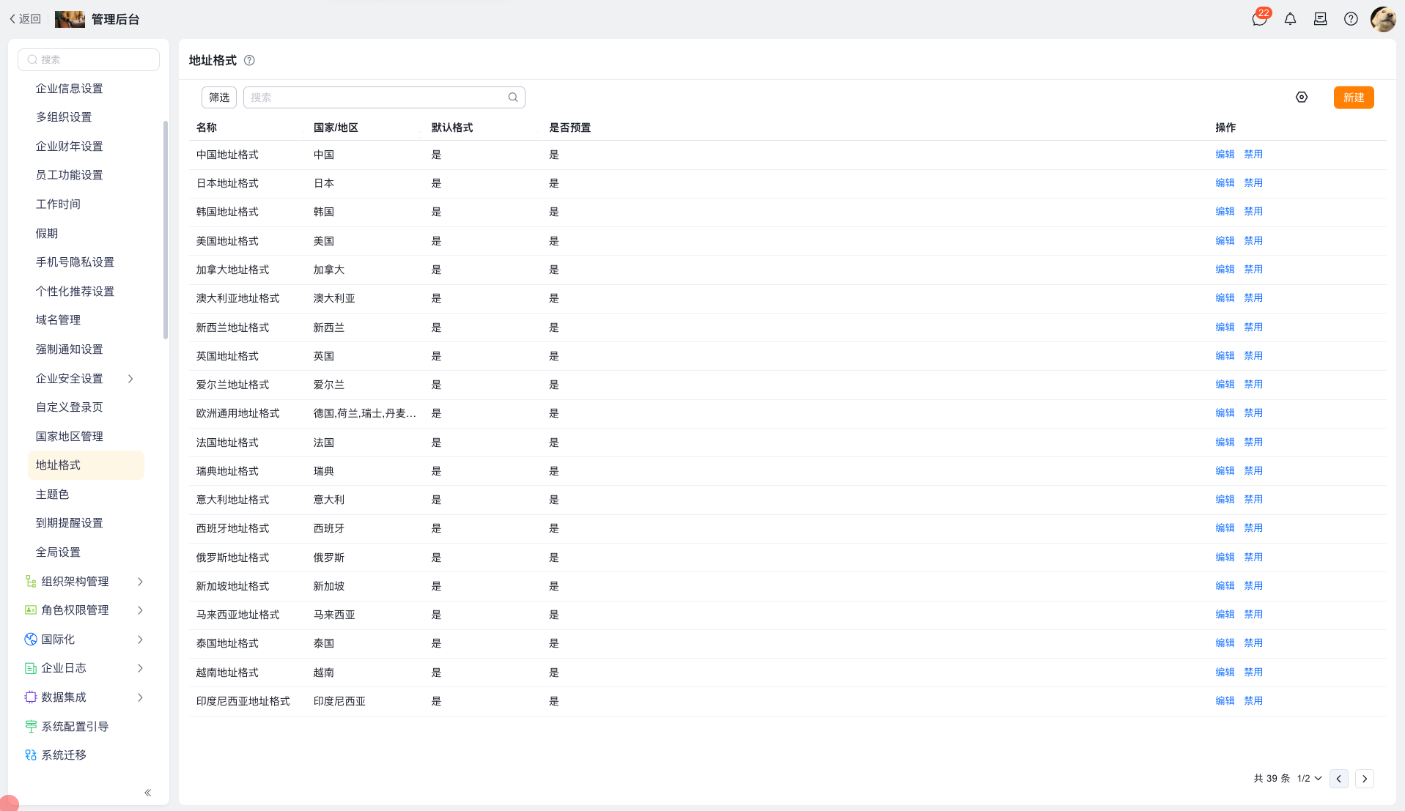Expand the 国际化 section
Viewport: 1405px width, 811px height.
pos(84,640)
